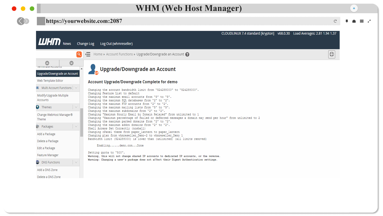Click the Multi Account Functions section icon

[x=38, y=88]
